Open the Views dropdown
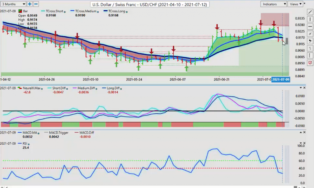The image size is (314, 188). tap(296, 4)
